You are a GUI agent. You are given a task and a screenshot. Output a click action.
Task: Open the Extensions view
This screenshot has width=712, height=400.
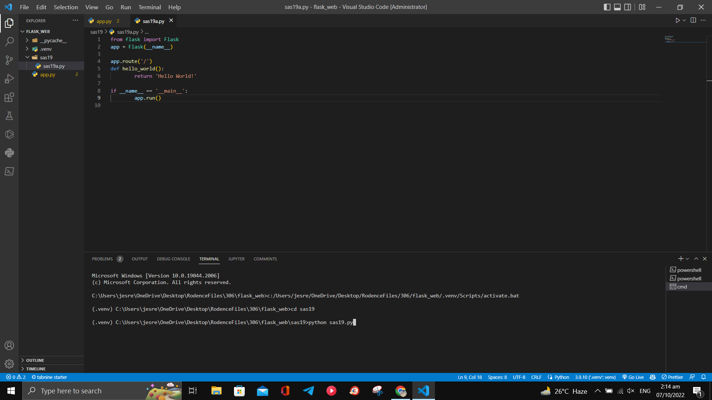9,97
